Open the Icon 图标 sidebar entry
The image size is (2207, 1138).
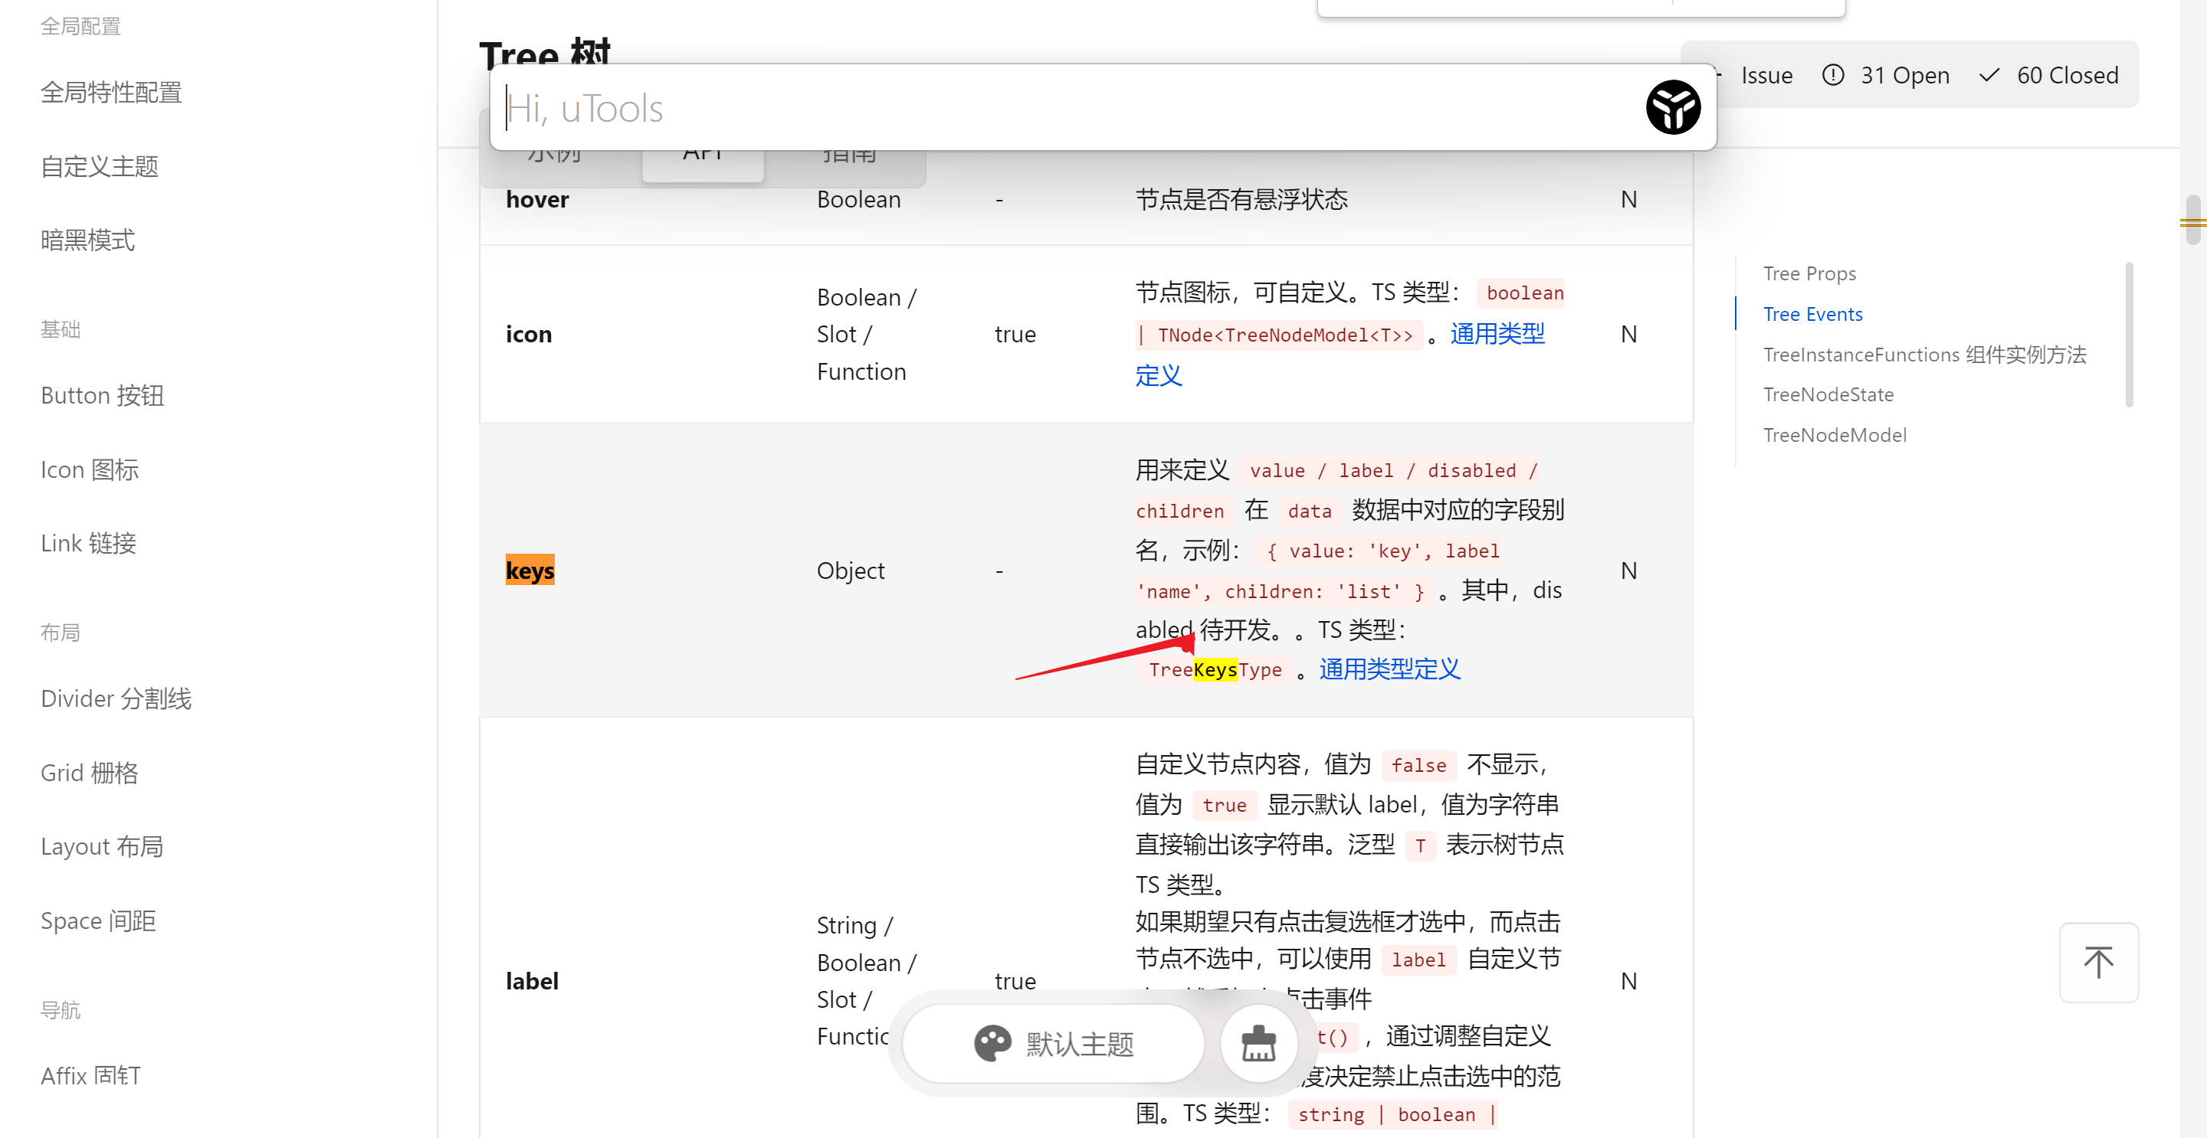[89, 469]
